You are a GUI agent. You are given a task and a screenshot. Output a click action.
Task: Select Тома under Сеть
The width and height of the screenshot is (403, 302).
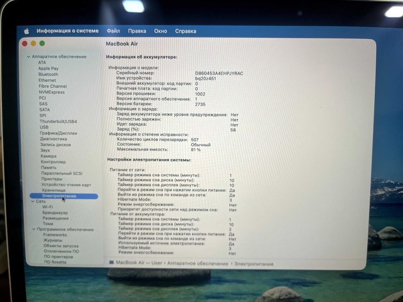48,223
